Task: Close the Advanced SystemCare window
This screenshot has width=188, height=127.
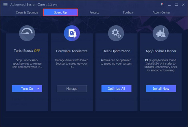Action: pos(183,5)
